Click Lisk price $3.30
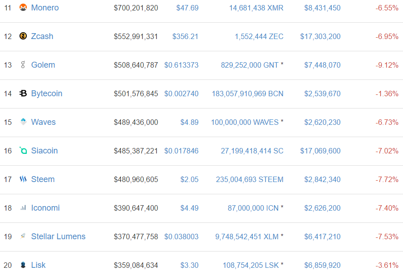The width and height of the screenshot is (403, 276). (189, 265)
